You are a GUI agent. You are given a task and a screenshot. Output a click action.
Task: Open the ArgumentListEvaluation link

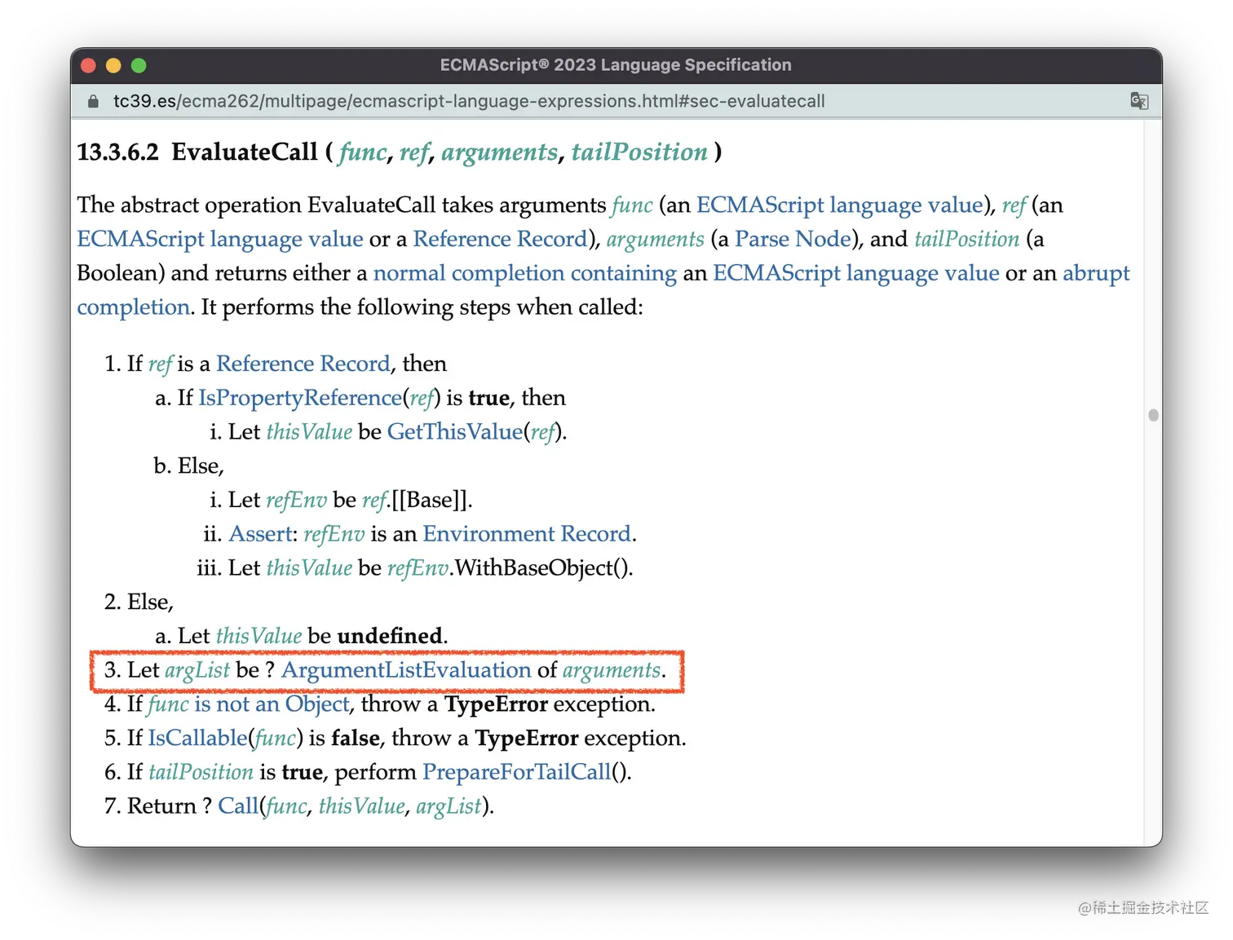pos(406,670)
